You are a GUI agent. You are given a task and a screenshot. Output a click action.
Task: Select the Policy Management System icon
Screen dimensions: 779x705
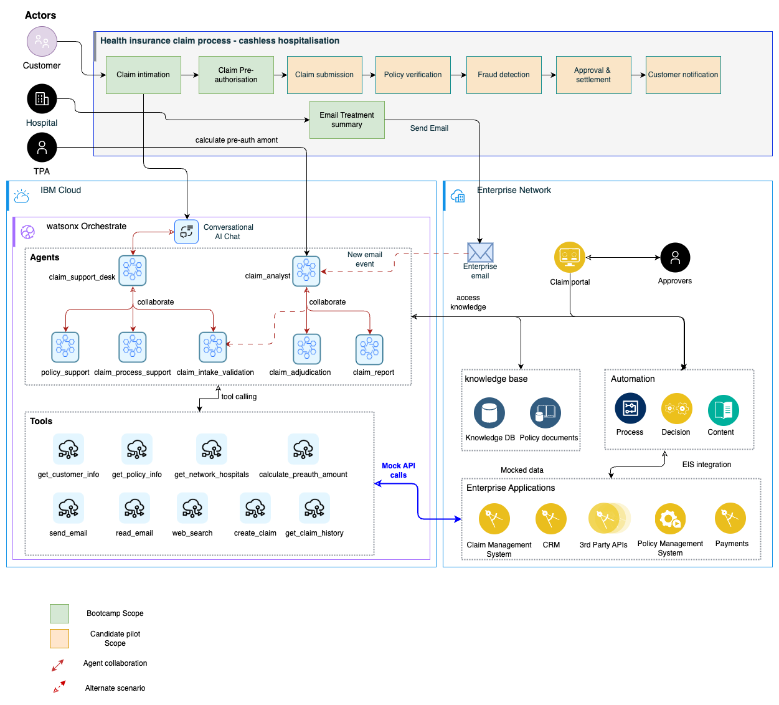pyautogui.click(x=671, y=519)
